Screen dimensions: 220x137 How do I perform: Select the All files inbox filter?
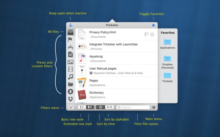coord(71,32)
